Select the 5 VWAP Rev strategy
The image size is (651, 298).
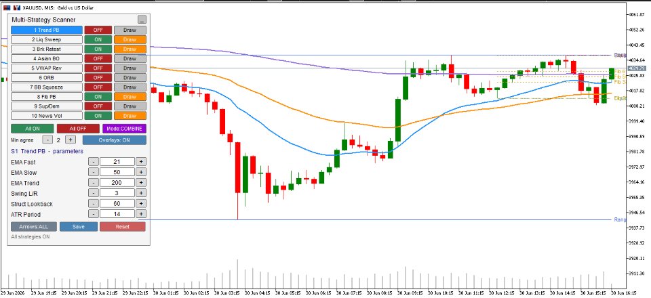(47, 68)
